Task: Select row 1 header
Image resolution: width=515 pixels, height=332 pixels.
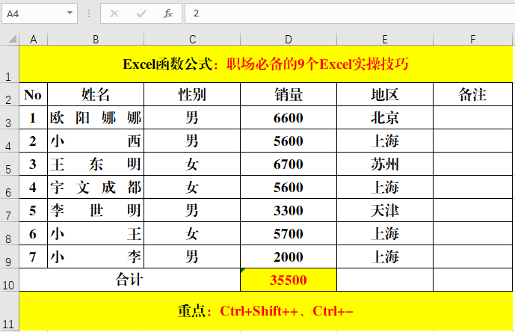Action: pyautogui.click(x=9, y=64)
